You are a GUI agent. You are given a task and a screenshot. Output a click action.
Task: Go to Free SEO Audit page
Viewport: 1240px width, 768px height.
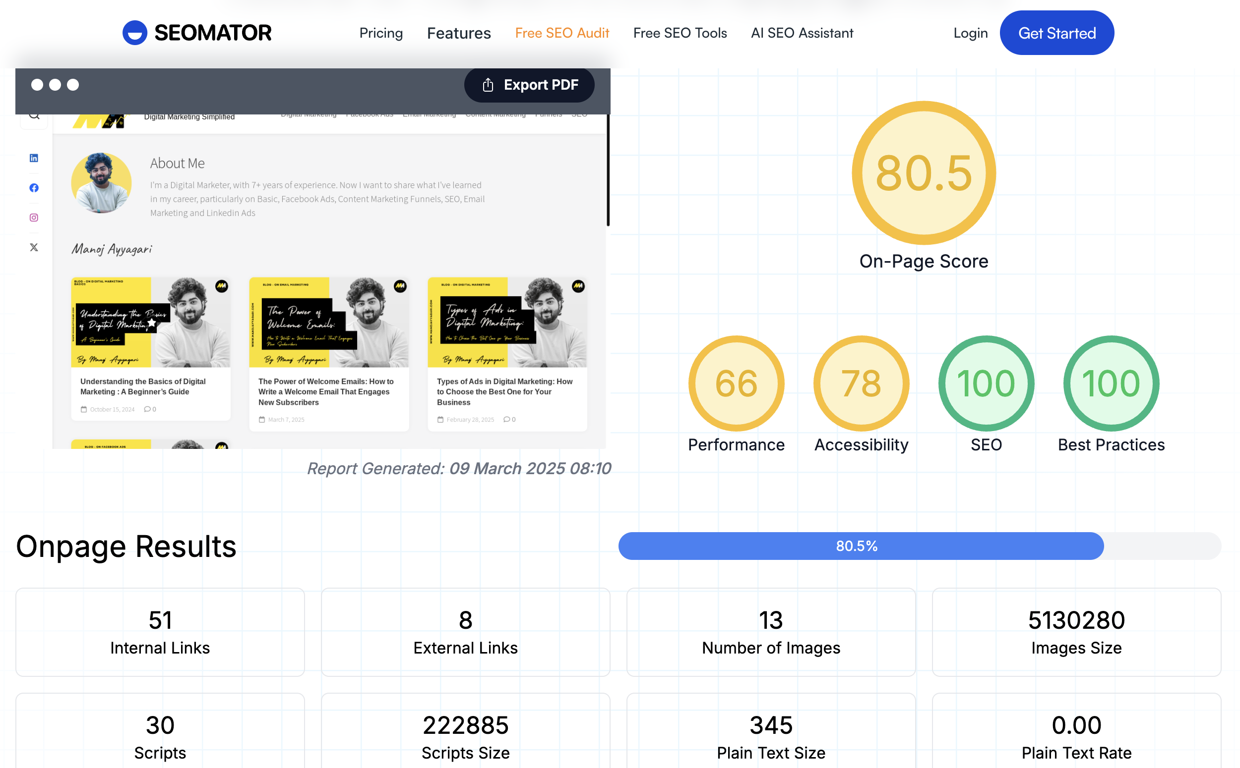coord(562,33)
